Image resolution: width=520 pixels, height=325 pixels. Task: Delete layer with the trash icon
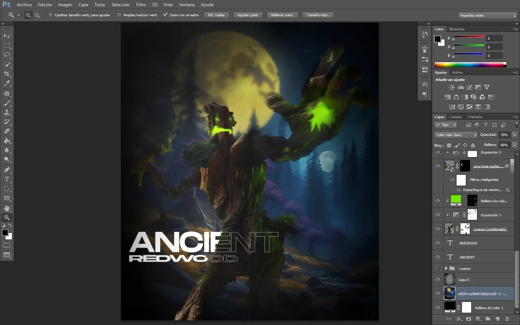click(x=507, y=319)
